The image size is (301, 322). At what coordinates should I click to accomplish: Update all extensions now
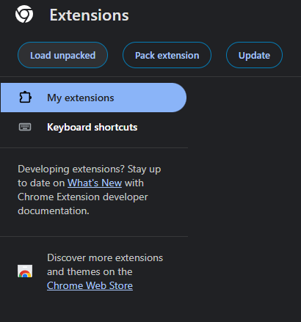(x=254, y=55)
